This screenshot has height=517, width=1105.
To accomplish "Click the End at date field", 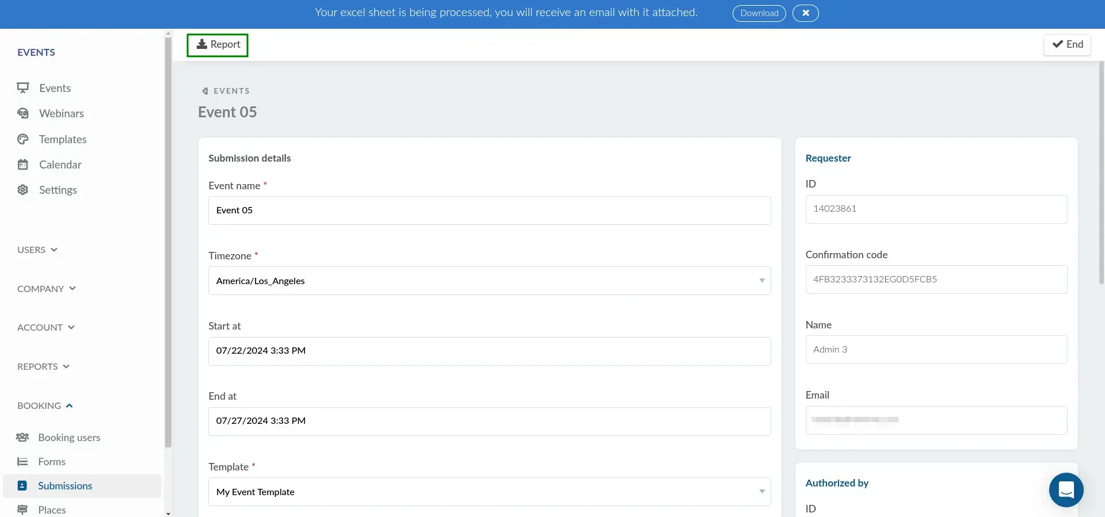I will (x=489, y=421).
